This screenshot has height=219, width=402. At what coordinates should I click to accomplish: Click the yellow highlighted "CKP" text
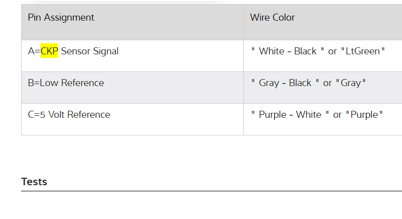(x=49, y=51)
